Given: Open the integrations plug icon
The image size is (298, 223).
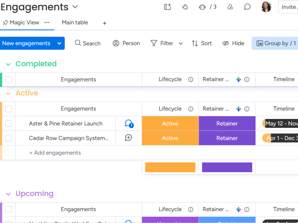Looking at the screenshot, I should pos(185,7).
